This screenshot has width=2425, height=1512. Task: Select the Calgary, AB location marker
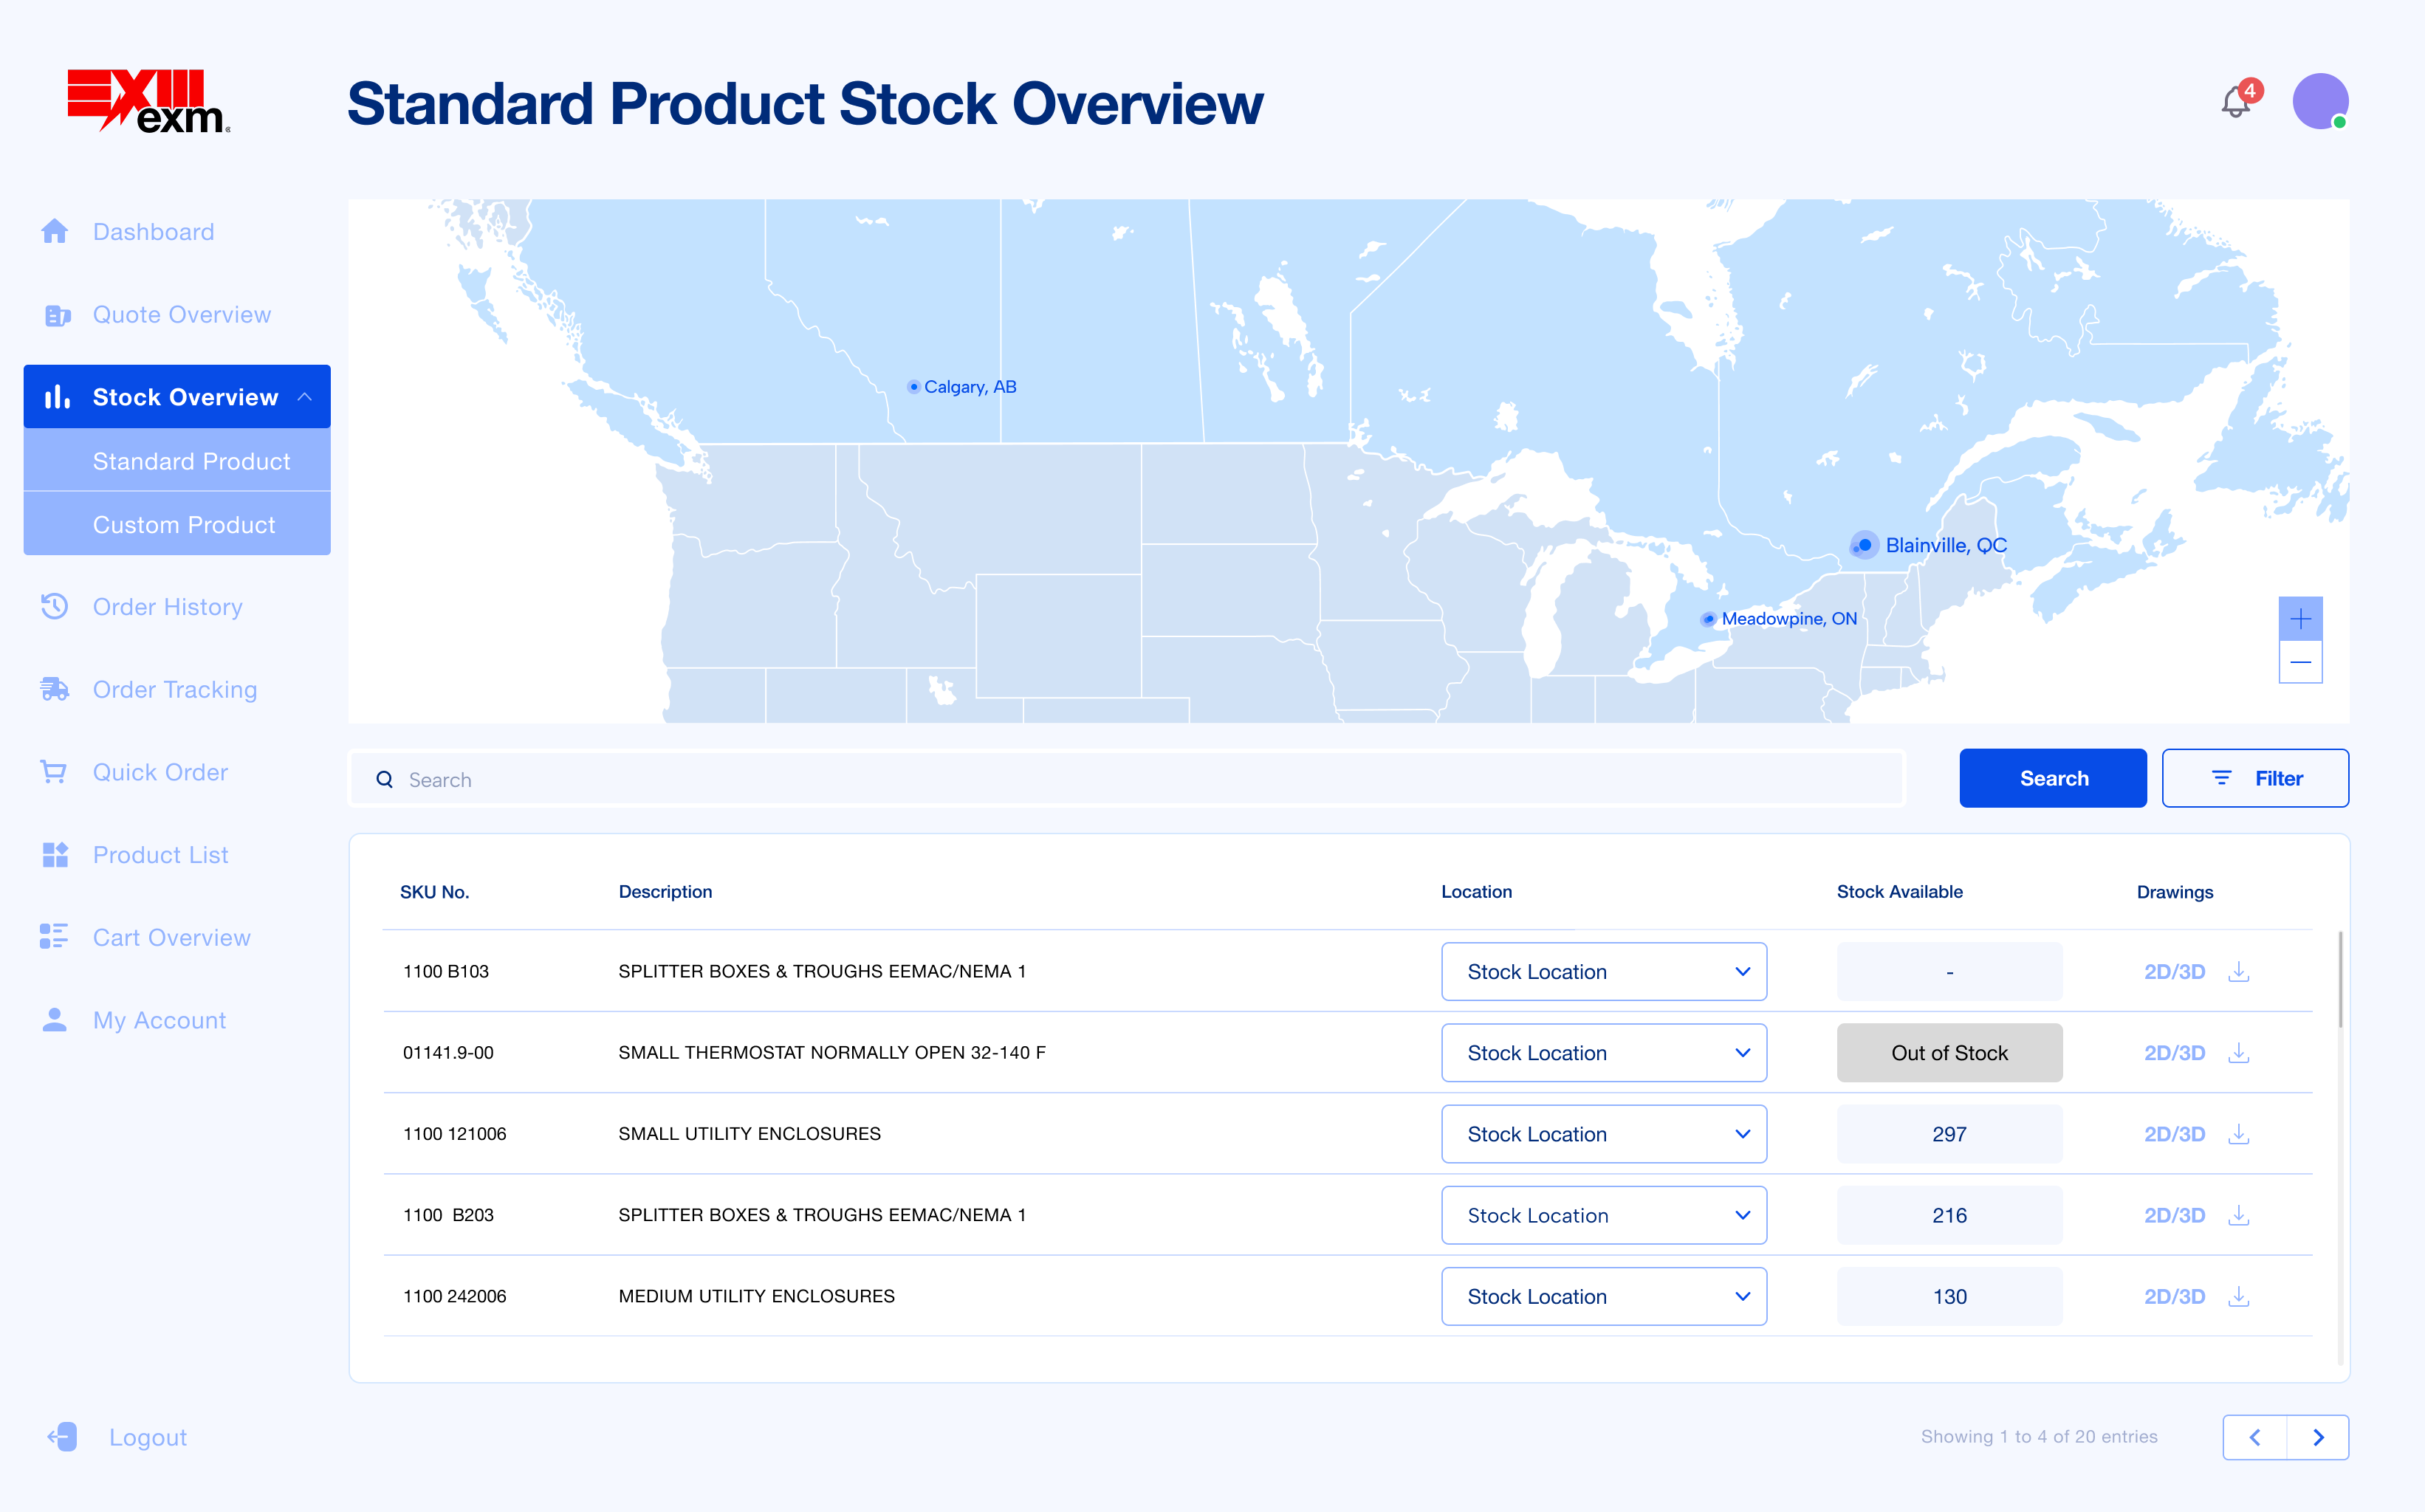[914, 387]
